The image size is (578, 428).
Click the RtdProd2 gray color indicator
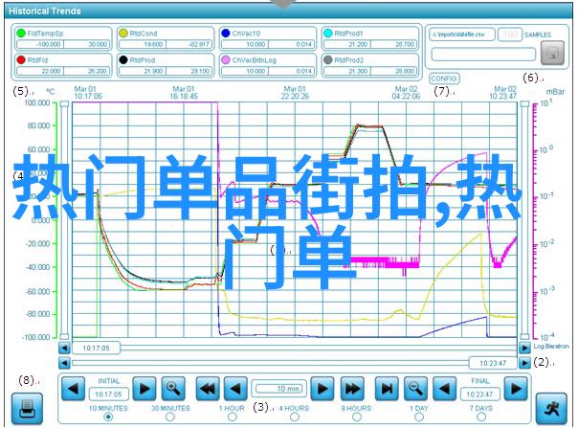click(x=327, y=59)
